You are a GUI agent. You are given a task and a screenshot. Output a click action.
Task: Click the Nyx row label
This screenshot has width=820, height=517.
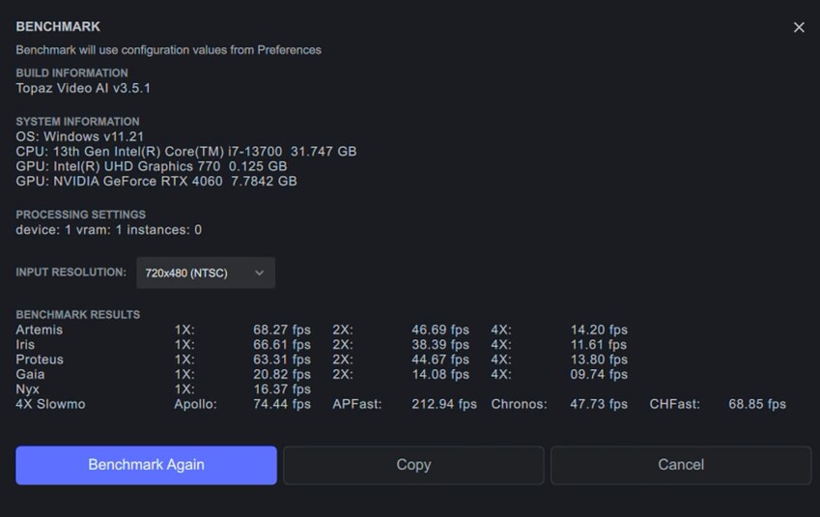[x=28, y=389]
